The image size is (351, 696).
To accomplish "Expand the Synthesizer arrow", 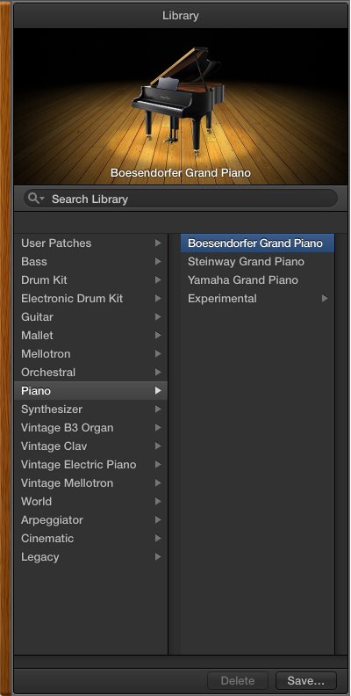I will [158, 410].
